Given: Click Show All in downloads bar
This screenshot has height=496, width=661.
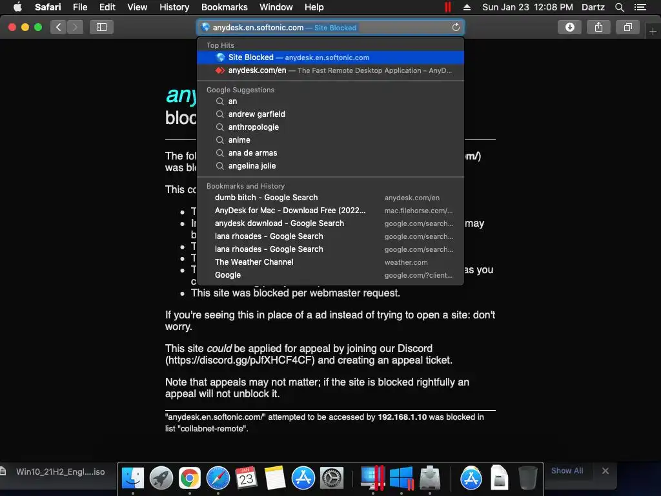Looking at the screenshot, I should point(567,471).
